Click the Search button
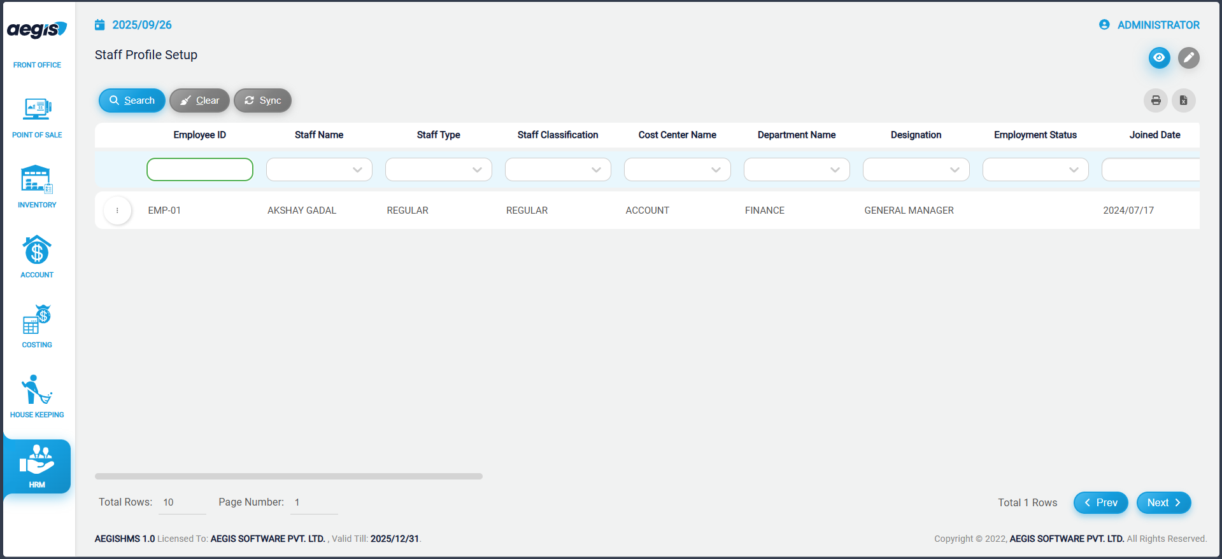1222x559 pixels. click(132, 100)
